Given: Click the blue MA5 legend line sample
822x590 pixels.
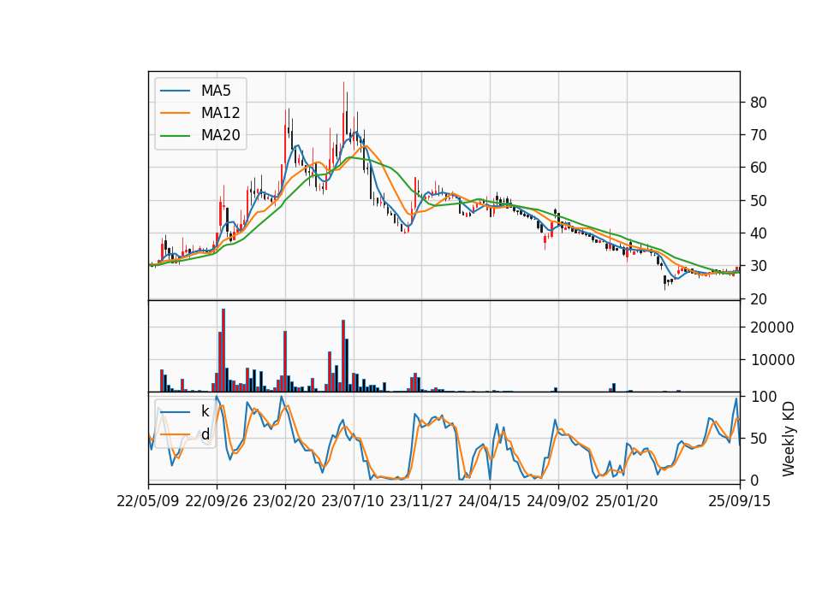Looking at the screenshot, I should click(x=176, y=91).
